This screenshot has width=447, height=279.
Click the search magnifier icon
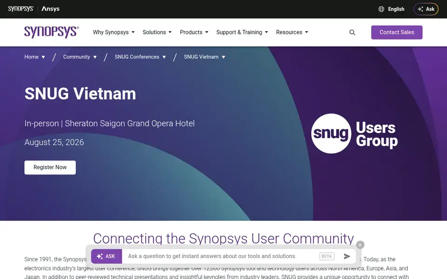[x=352, y=33]
